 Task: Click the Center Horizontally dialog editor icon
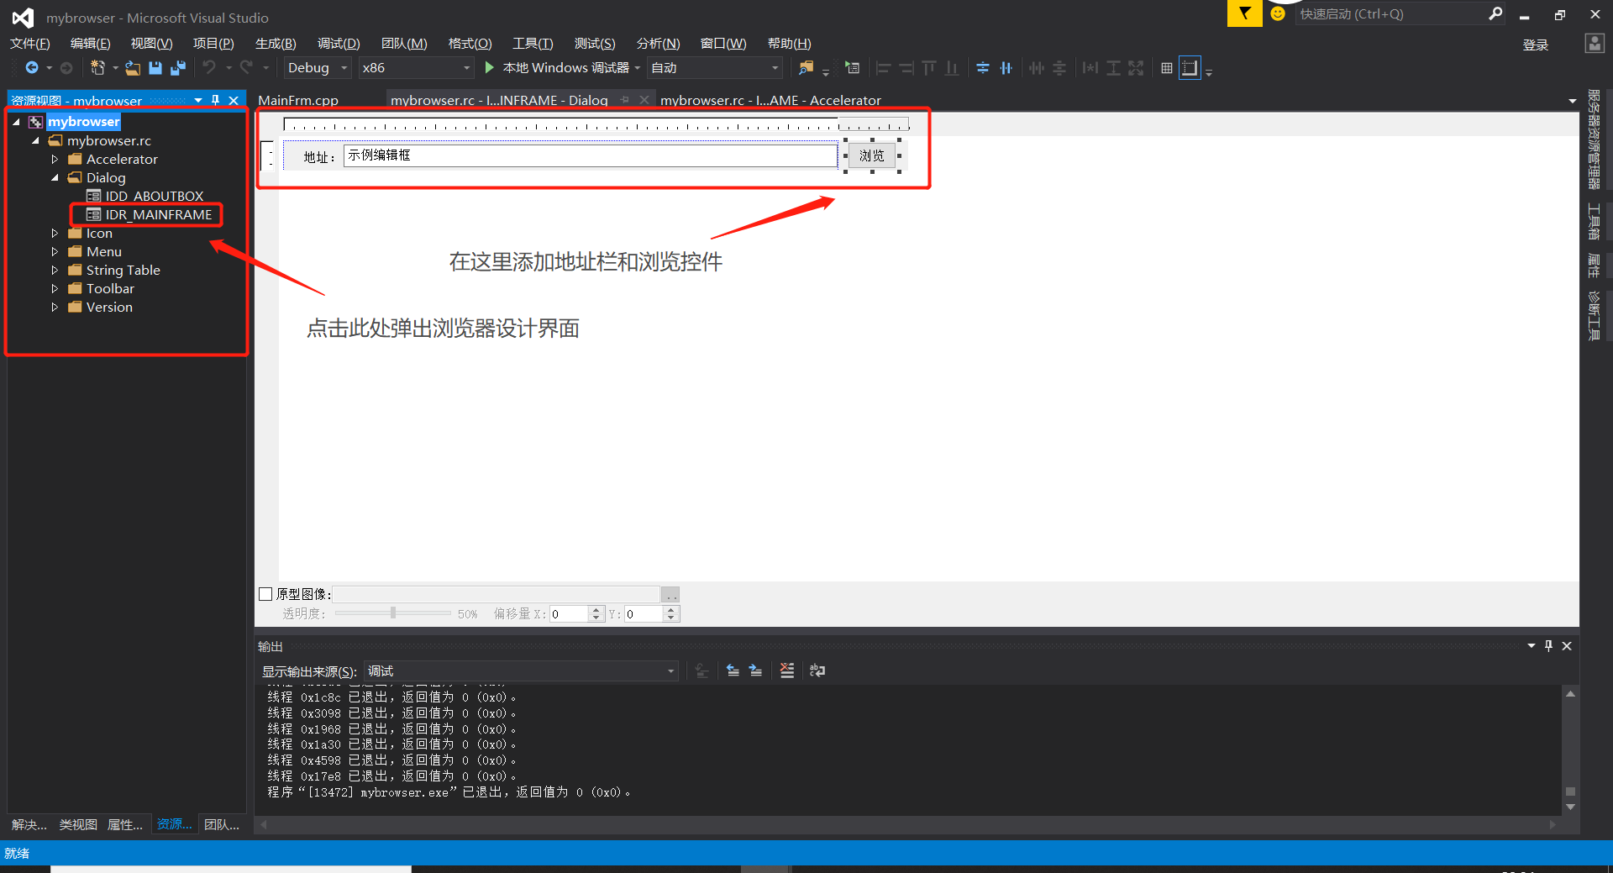pos(1006,68)
